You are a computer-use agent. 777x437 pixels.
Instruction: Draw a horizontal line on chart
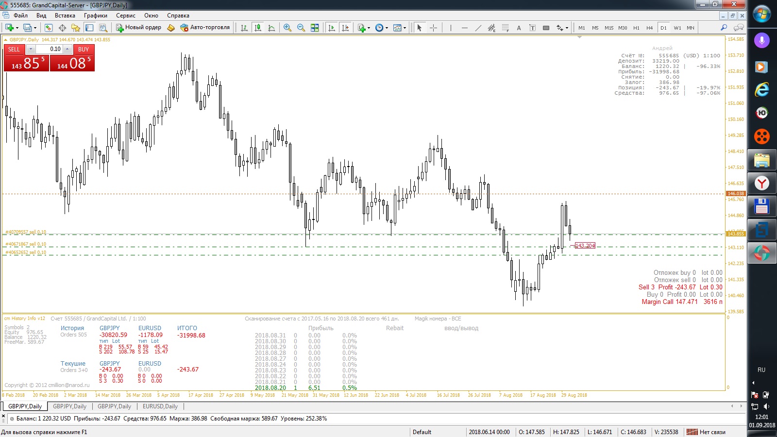[x=465, y=28]
